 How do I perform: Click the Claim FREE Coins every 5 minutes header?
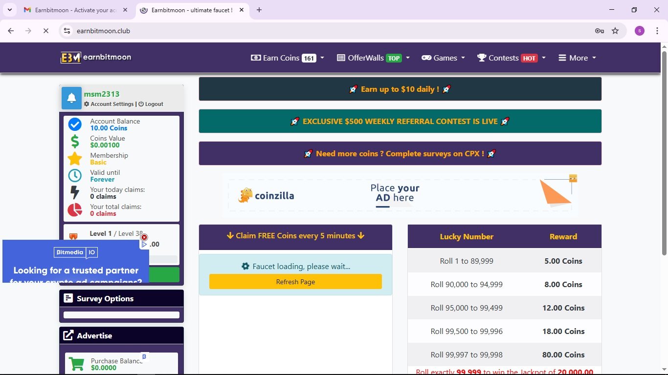[x=295, y=235]
